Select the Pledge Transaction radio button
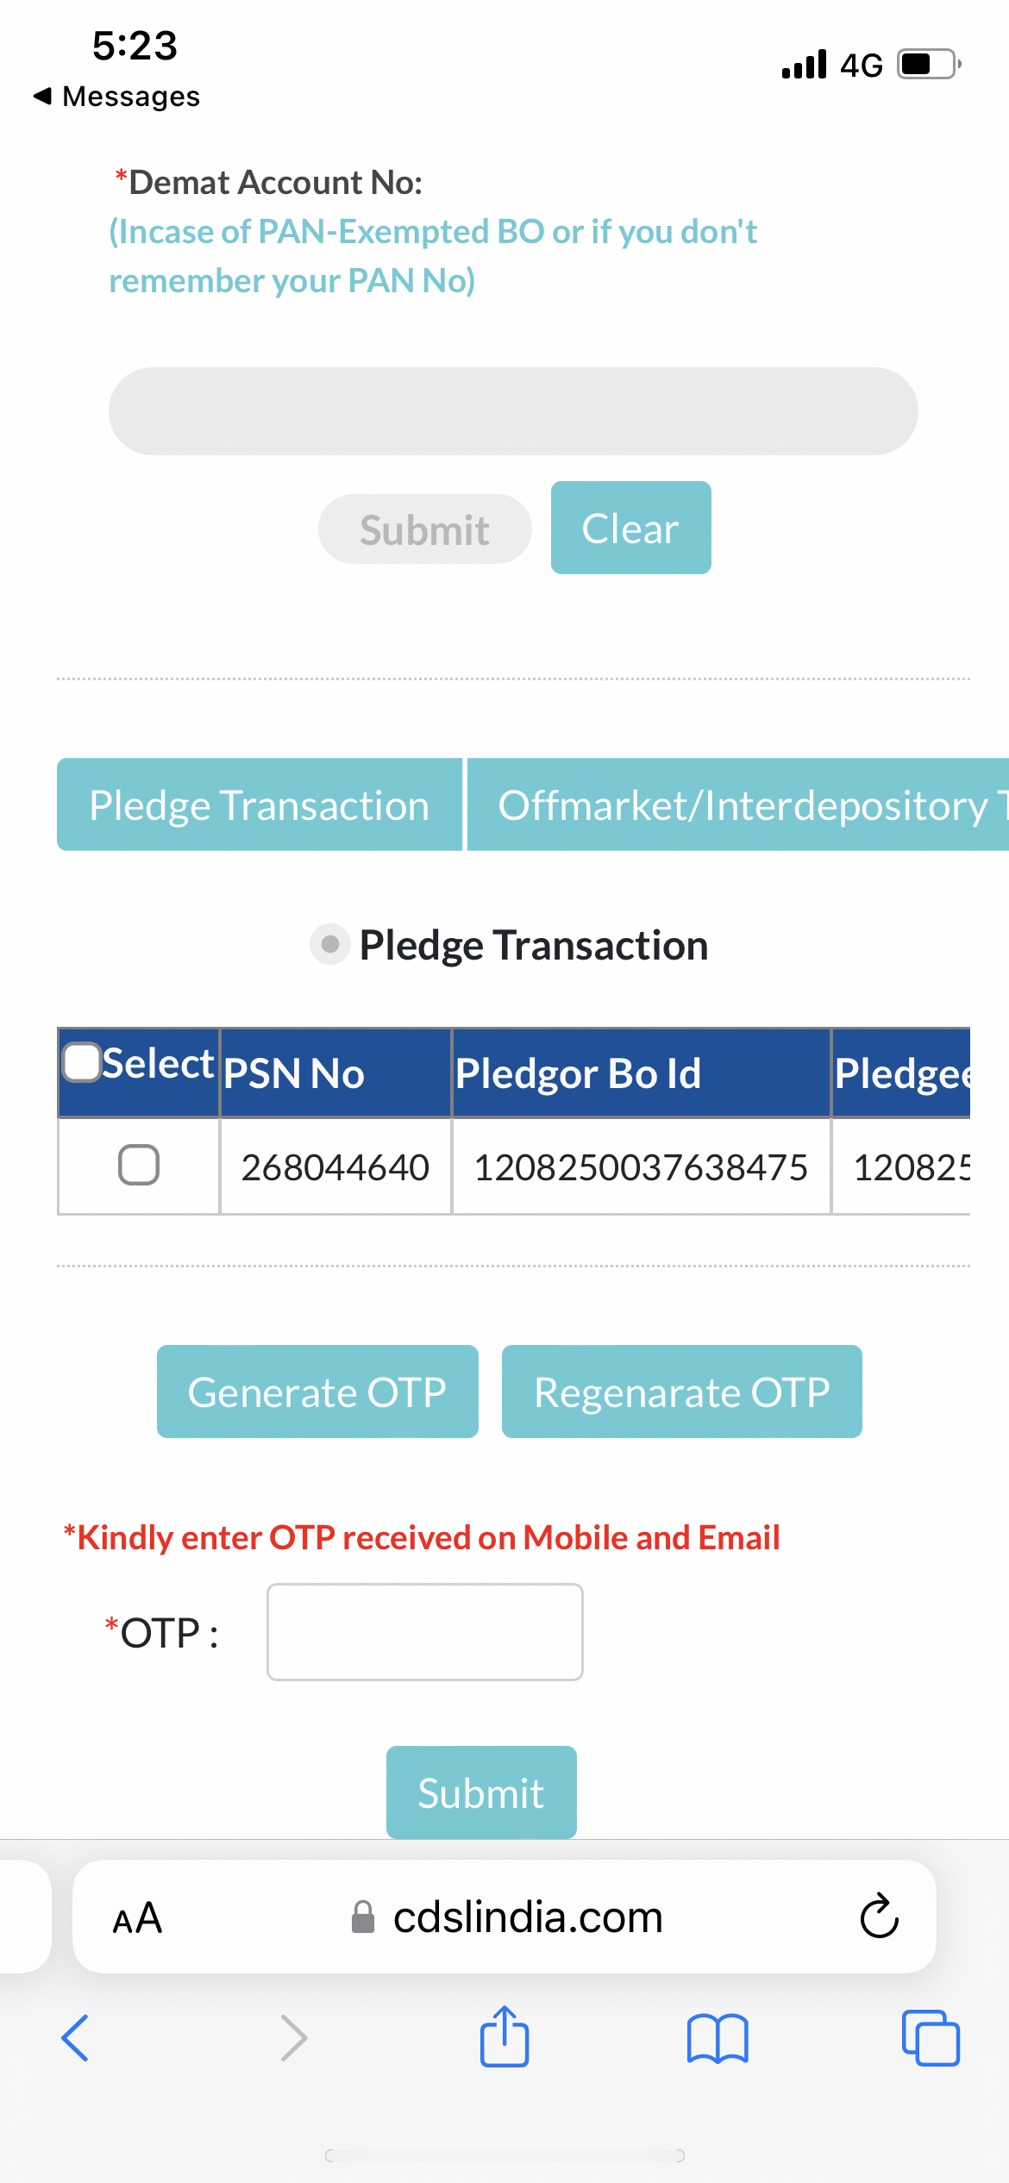1009x2183 pixels. click(329, 944)
